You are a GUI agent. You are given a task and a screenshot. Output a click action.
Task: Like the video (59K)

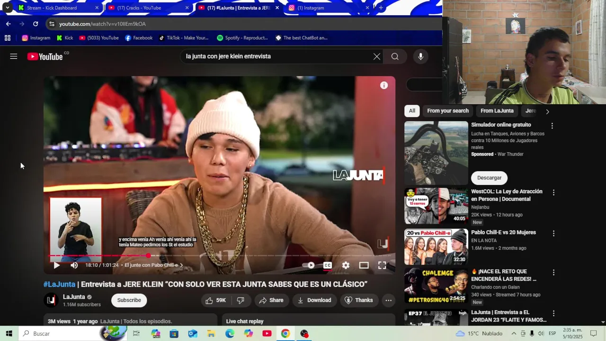point(215,300)
